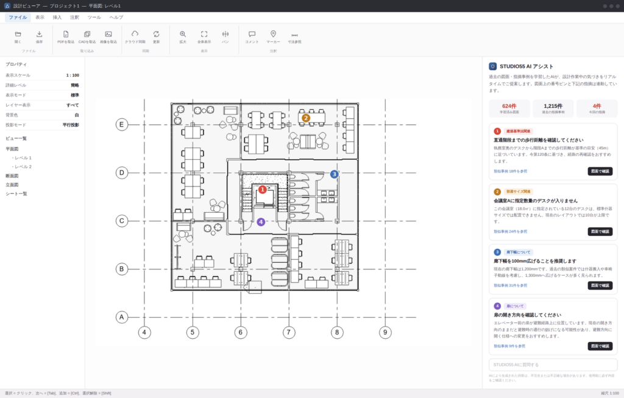Open the 類似事例 24件を参照 link
624x398 pixels.
coord(510,231)
